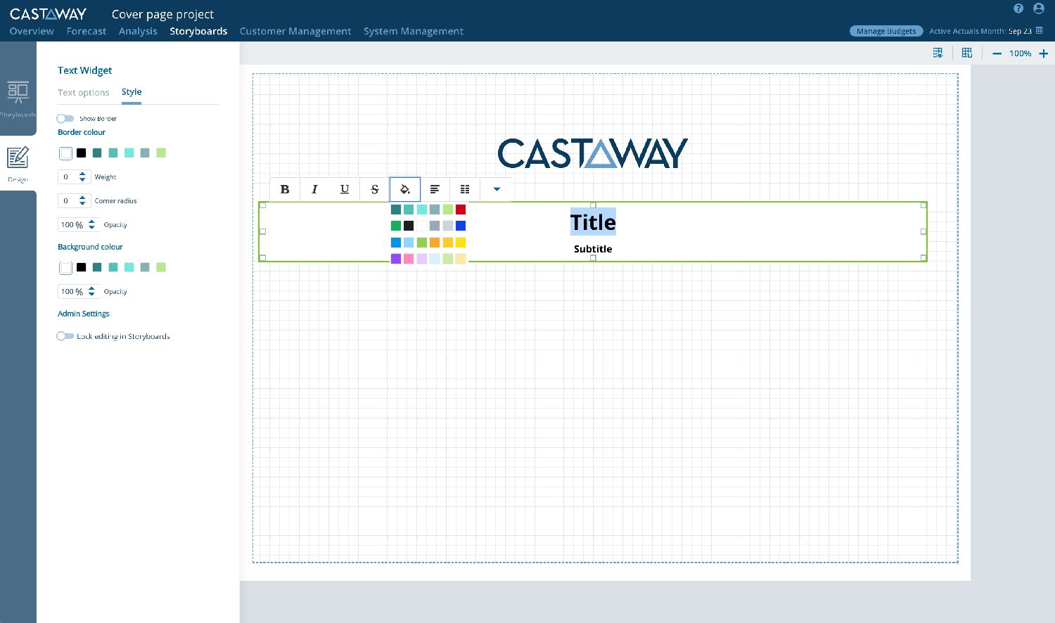Select the Style tab
The width and height of the screenshot is (1055, 623).
[132, 92]
